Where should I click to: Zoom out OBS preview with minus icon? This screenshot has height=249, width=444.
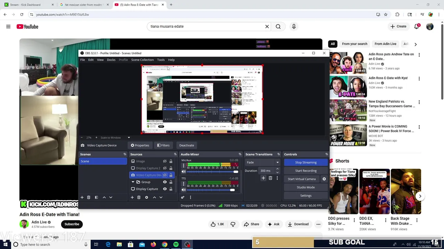[x=82, y=138]
